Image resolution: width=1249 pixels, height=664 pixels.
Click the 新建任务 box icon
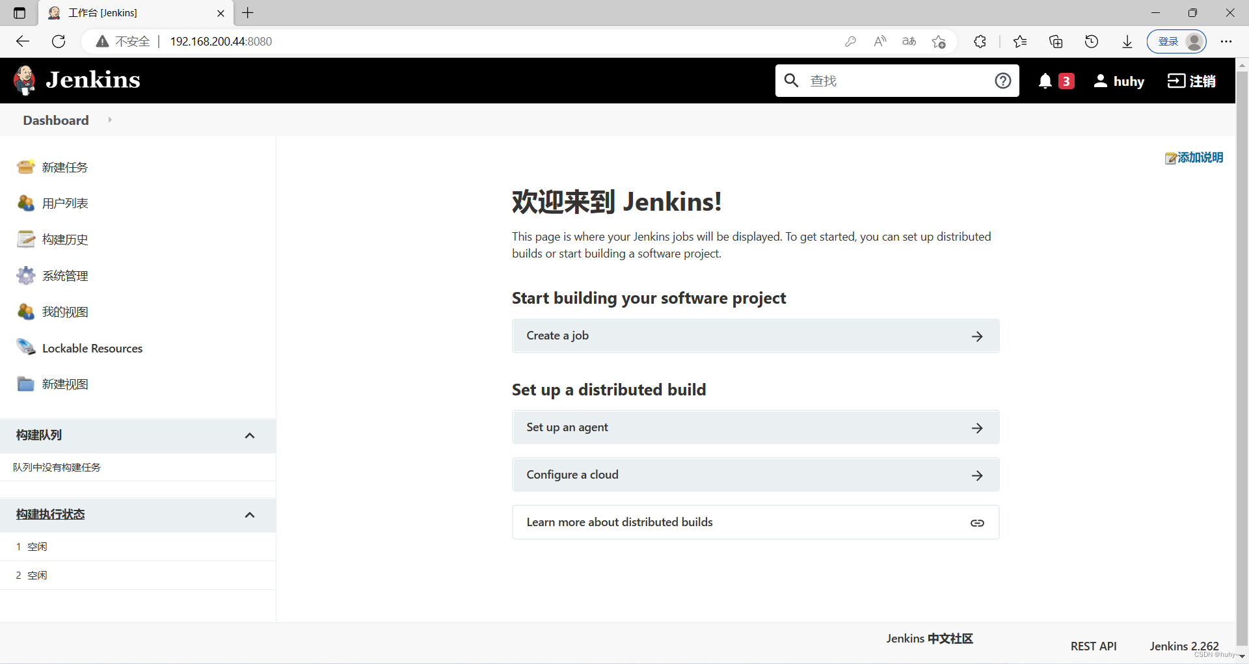click(x=26, y=167)
